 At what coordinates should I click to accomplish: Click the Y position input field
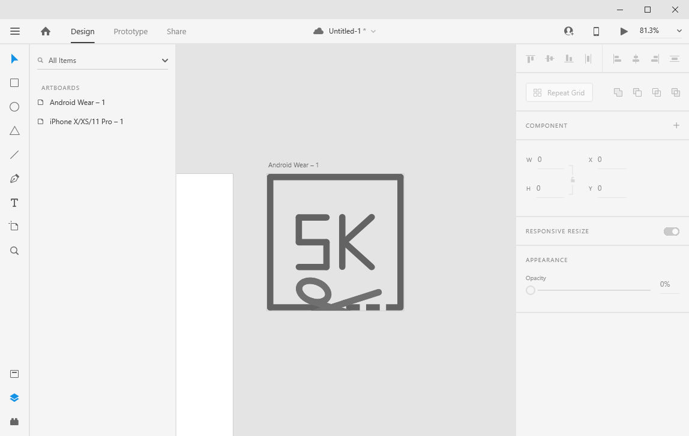pos(612,189)
